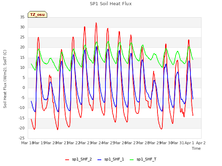Click the TZ_osu annotation label
Viewport: 222px width, 166px height.
click(37, 15)
